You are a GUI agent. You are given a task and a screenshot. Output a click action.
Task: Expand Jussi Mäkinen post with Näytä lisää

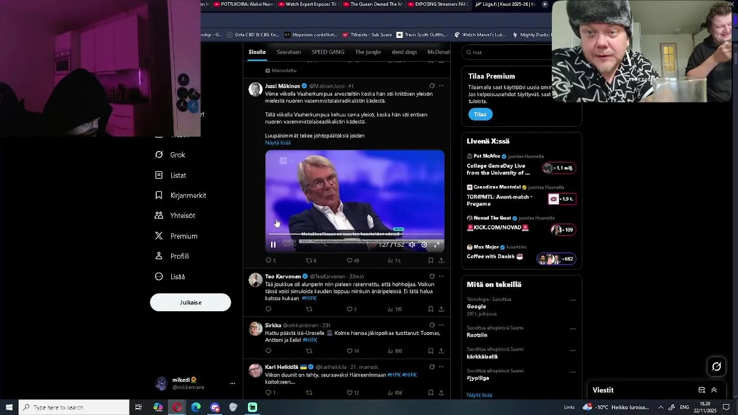(278, 143)
